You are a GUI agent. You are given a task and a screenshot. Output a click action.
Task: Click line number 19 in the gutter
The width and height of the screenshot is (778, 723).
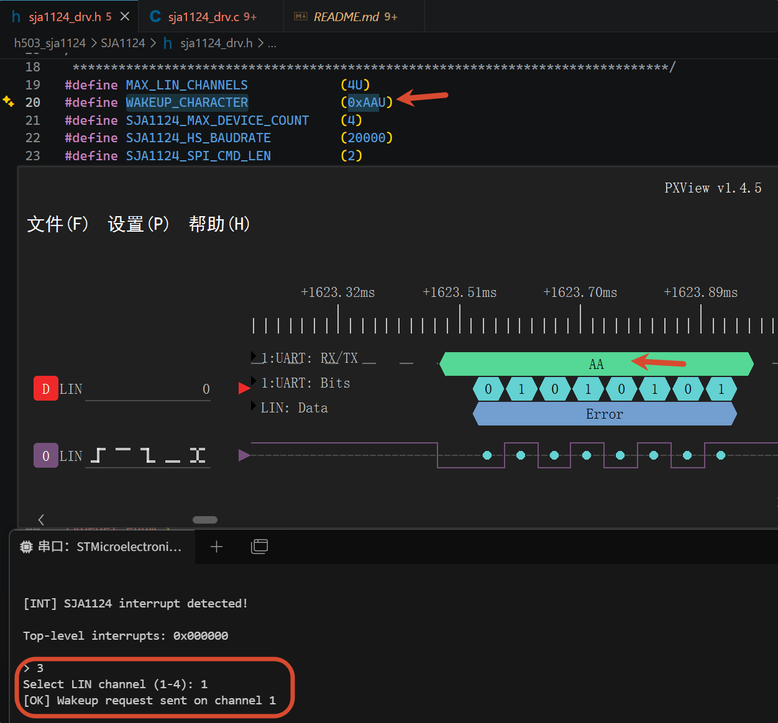pos(33,84)
